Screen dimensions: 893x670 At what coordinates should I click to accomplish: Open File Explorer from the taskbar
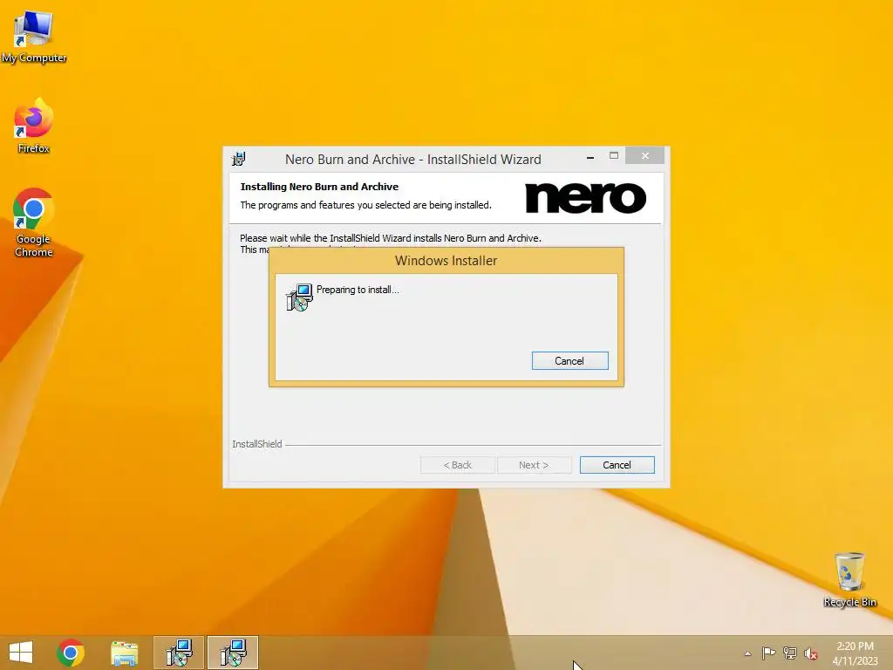(124, 653)
